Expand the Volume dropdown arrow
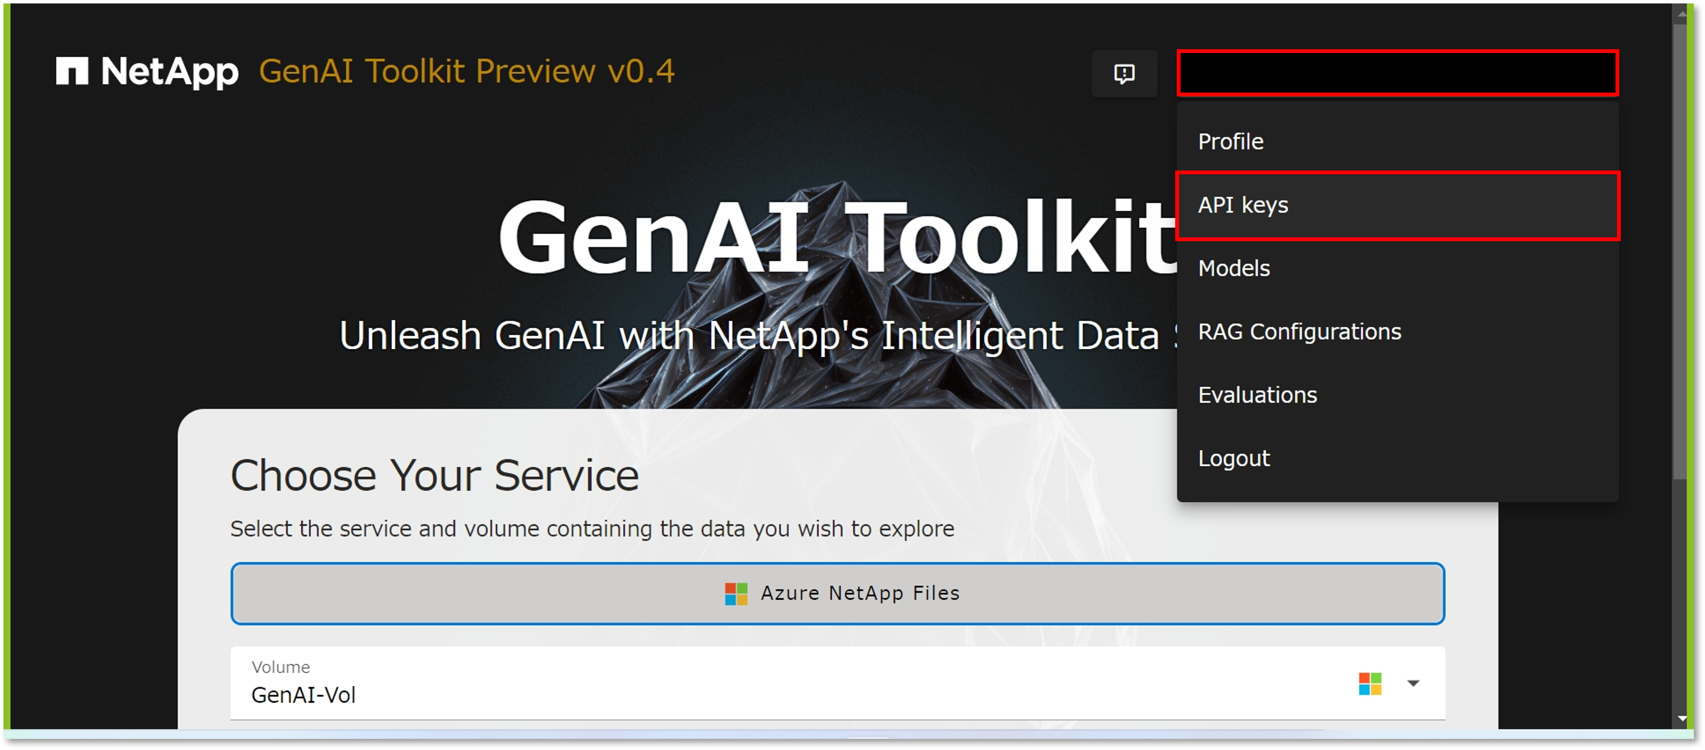Viewport: 1705px width, 750px height. [x=1413, y=683]
